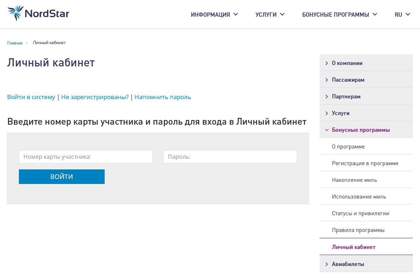Expand the Авиабилеты sidebar section

pyautogui.click(x=348, y=264)
